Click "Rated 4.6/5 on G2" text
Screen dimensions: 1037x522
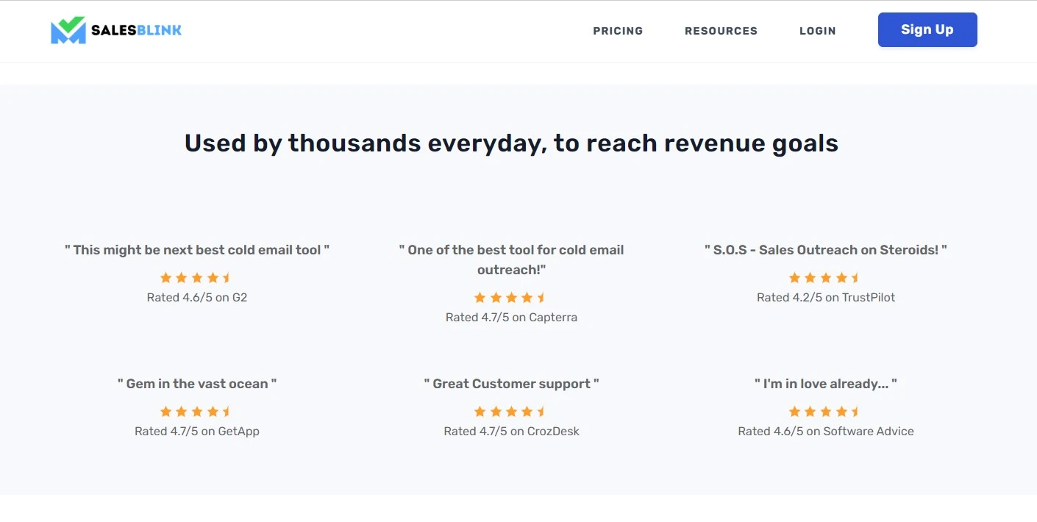197,297
